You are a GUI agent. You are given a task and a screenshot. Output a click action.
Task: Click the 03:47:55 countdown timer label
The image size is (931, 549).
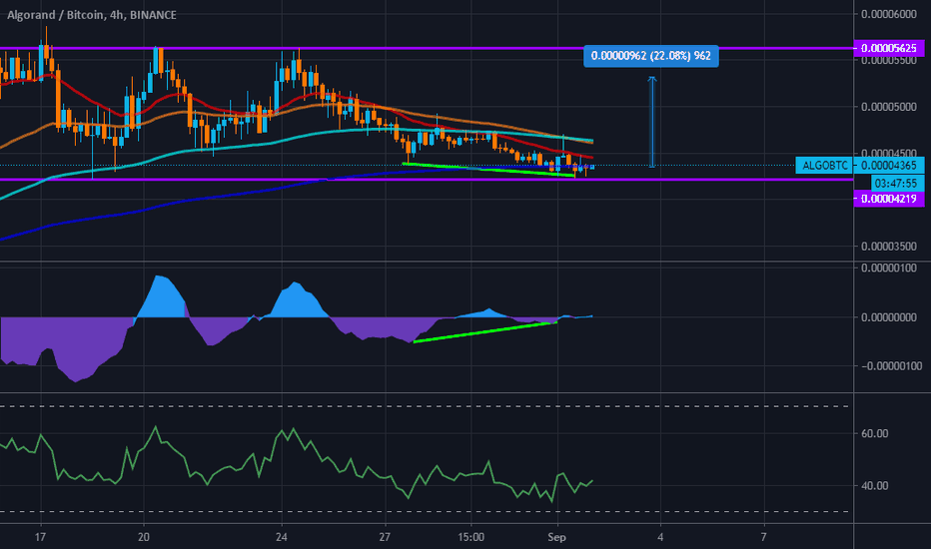tap(898, 183)
